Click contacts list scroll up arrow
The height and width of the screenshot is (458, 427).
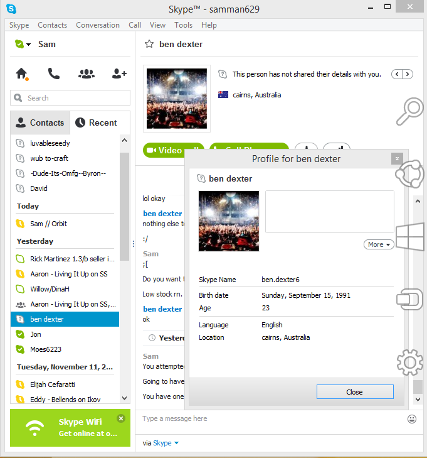[x=124, y=140]
